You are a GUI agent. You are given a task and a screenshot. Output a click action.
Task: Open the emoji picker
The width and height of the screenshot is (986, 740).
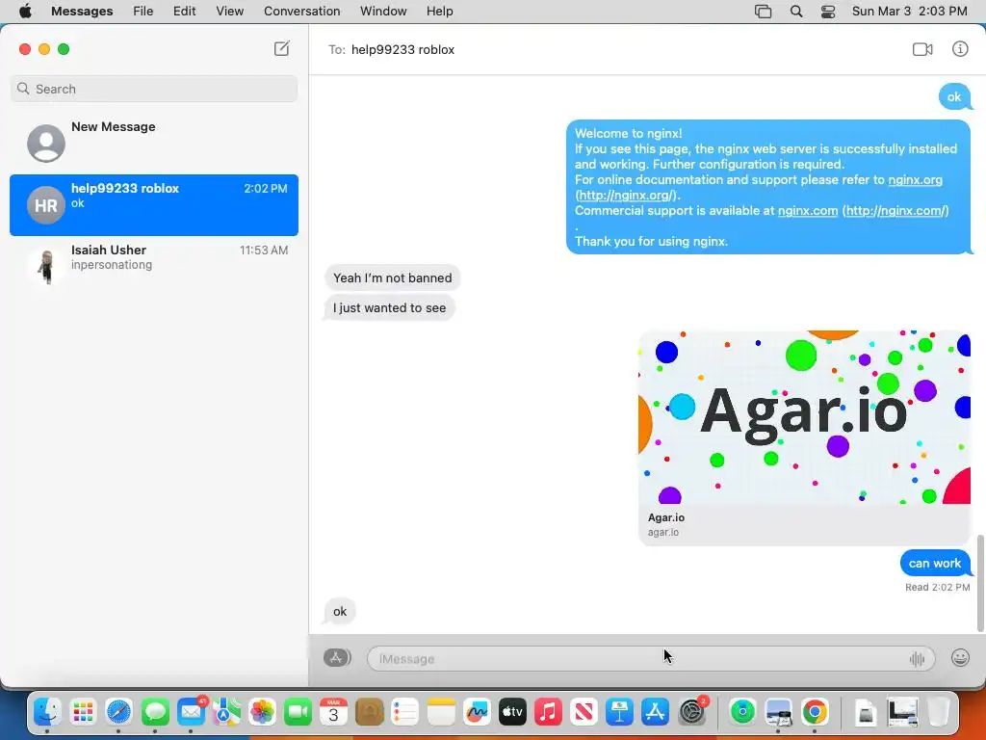[x=960, y=657]
